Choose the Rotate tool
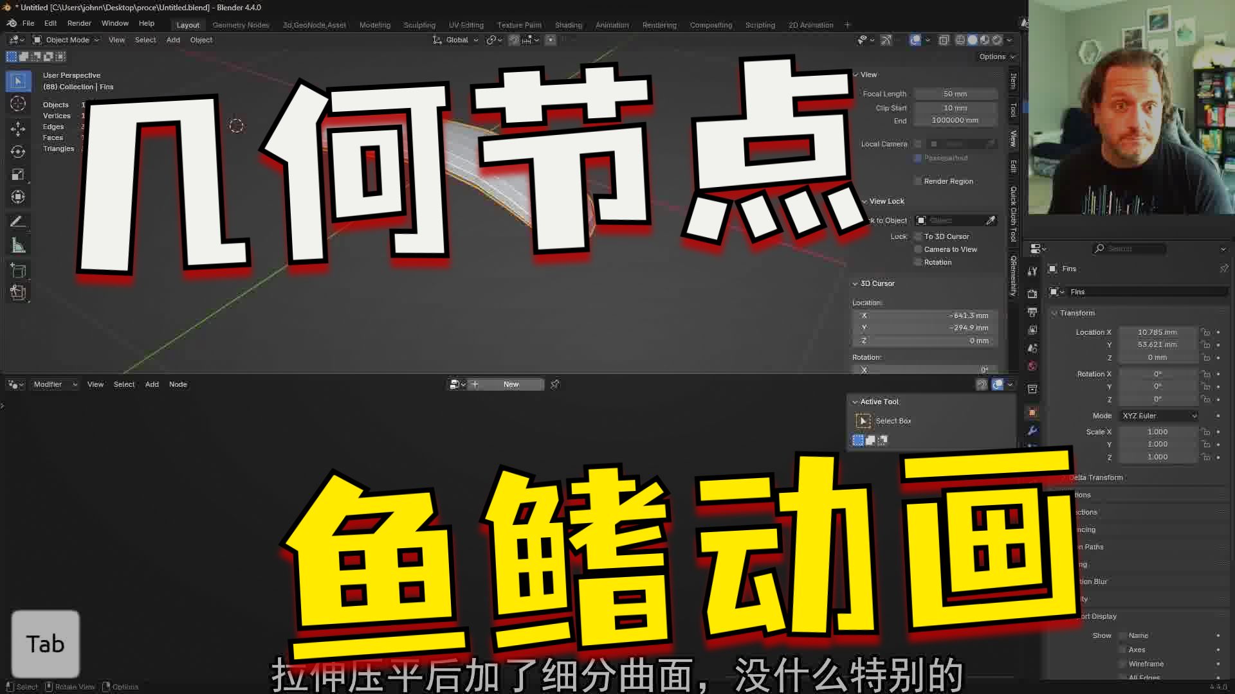This screenshot has width=1235, height=694. click(x=18, y=152)
